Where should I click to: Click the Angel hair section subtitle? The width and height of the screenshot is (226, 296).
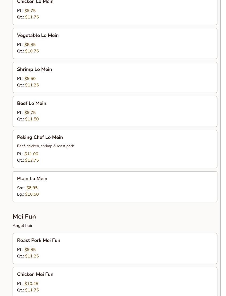pyautogui.click(x=22, y=226)
